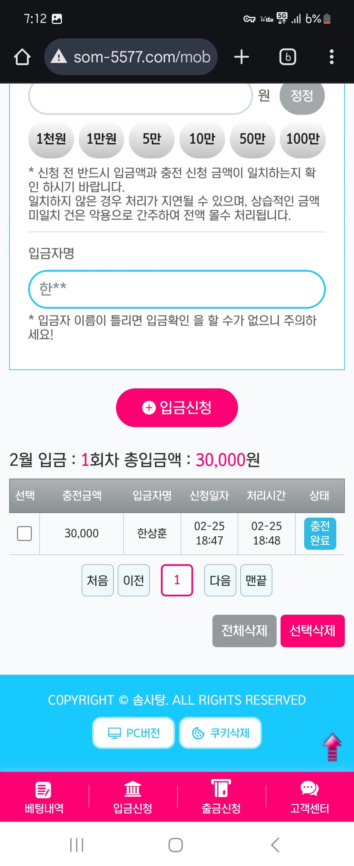Focus the 입금자명 input field
Image resolution: width=354 pixels, height=866 pixels.
click(x=177, y=289)
